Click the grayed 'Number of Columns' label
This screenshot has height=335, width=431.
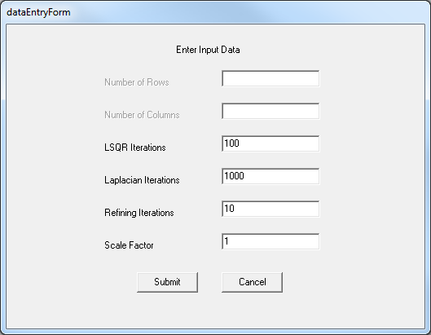coord(142,115)
